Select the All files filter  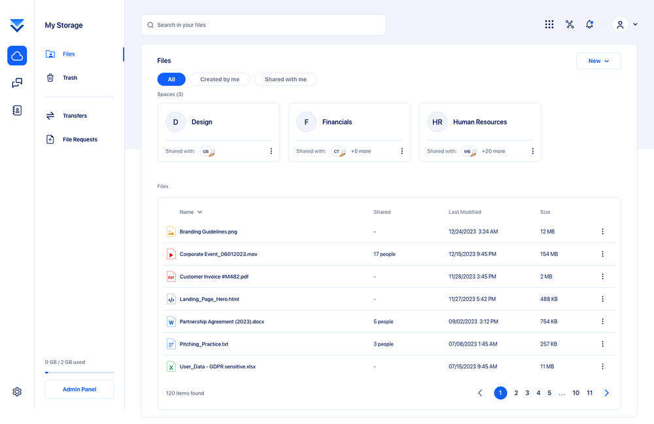171,79
